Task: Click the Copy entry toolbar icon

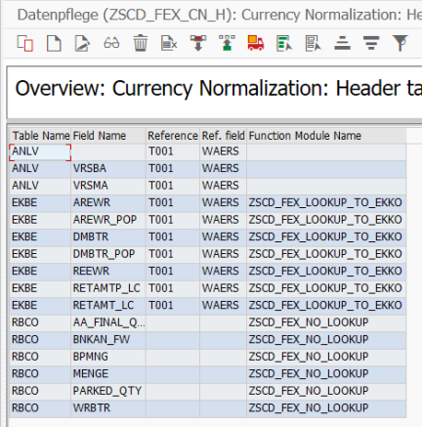Action: tap(25, 43)
